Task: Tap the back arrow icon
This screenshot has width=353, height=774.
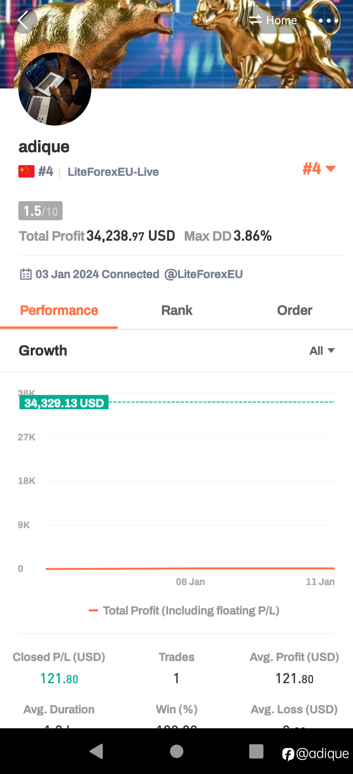Action: 23,20
